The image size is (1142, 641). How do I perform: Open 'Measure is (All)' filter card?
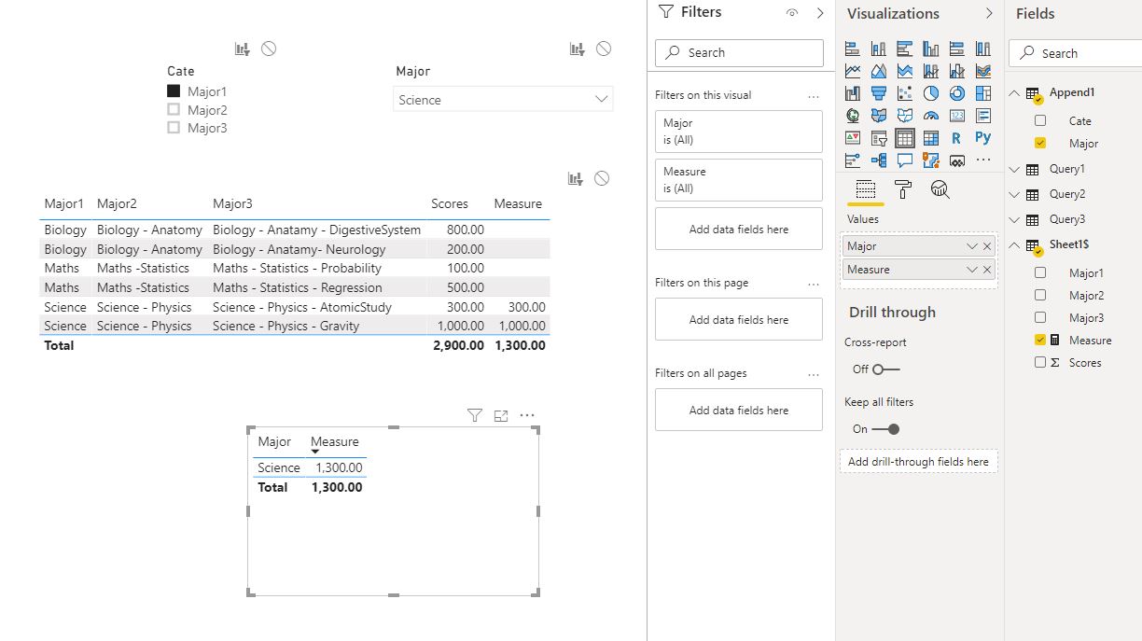pyautogui.click(x=738, y=180)
